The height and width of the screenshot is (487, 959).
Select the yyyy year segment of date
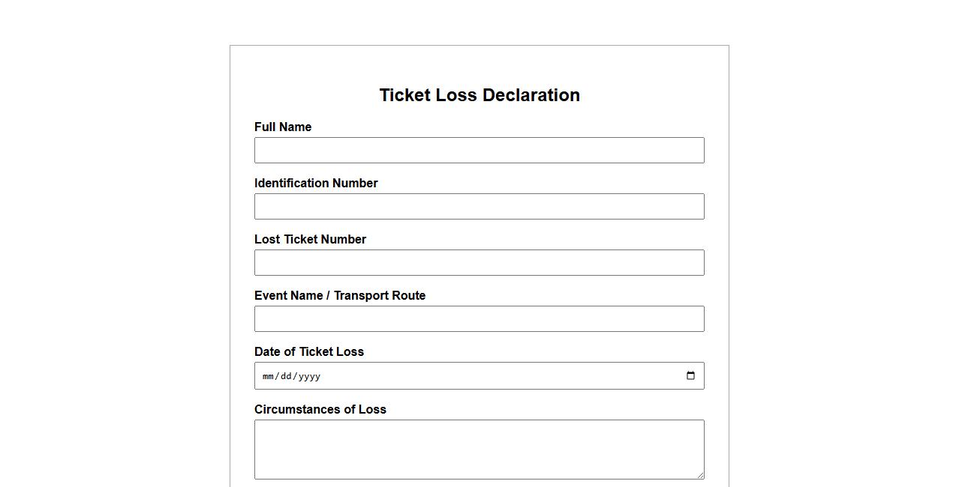click(309, 376)
